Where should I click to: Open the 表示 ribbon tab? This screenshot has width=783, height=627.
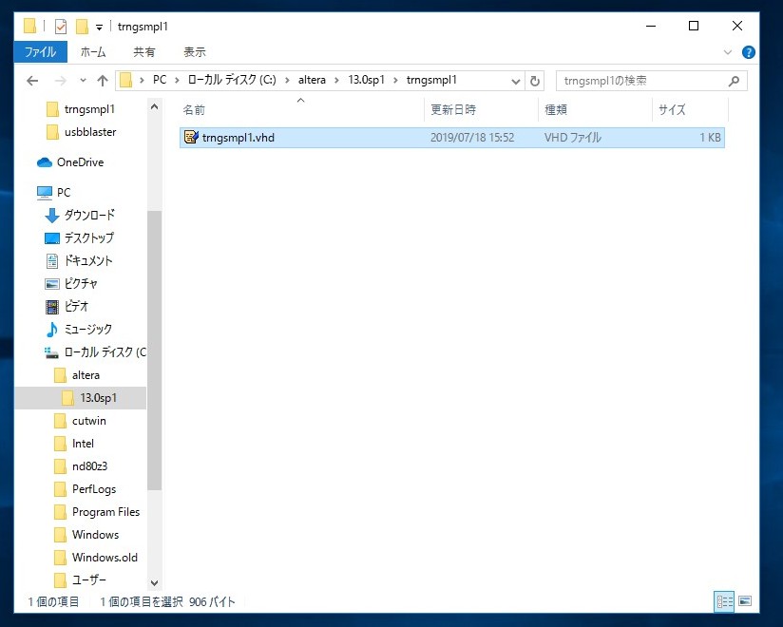click(x=194, y=52)
